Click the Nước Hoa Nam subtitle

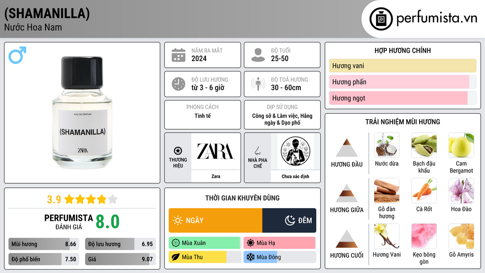pos(33,27)
